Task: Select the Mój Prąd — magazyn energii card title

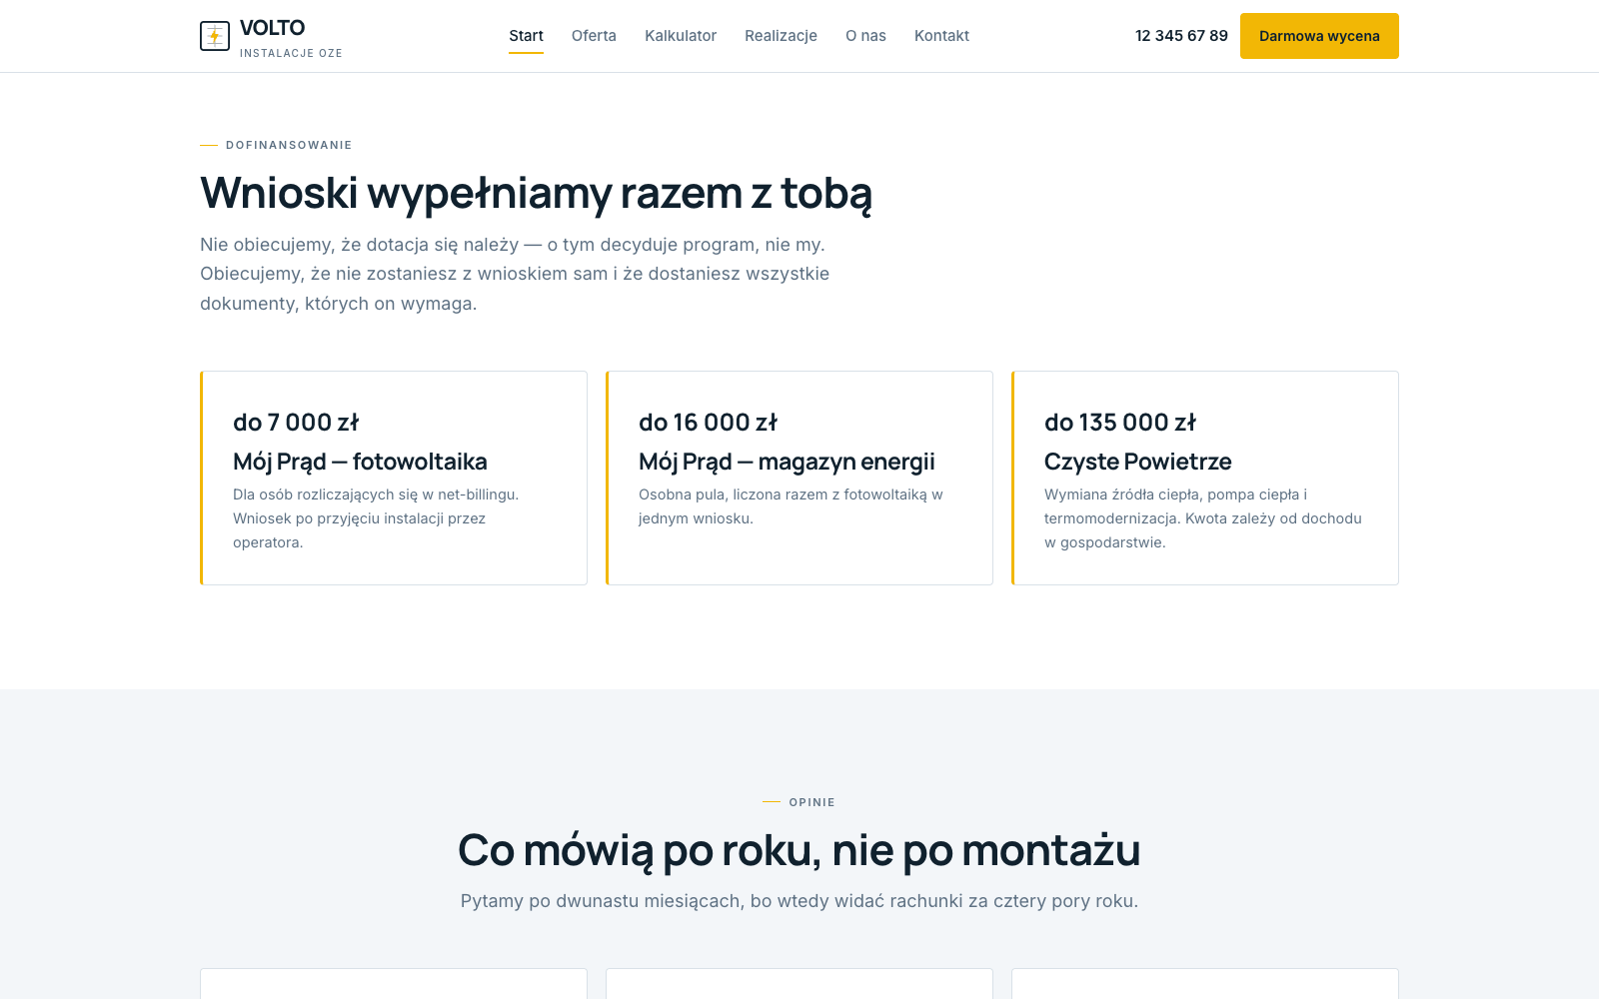Action: tap(787, 462)
